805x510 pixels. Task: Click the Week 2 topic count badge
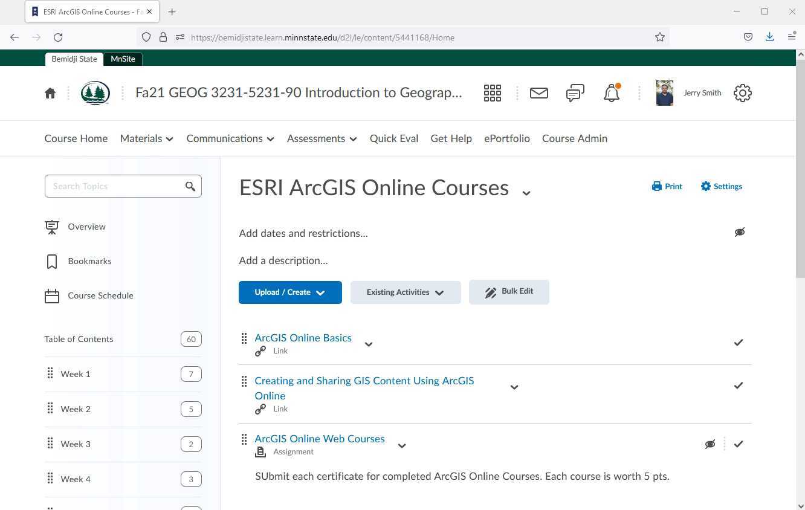pos(191,409)
